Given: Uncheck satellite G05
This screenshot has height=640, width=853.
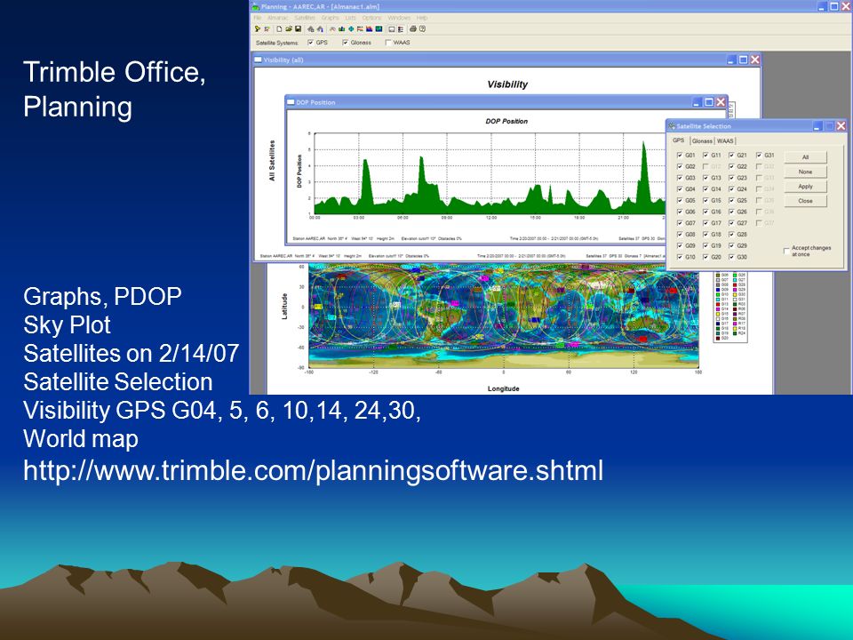Looking at the screenshot, I should pos(680,200).
